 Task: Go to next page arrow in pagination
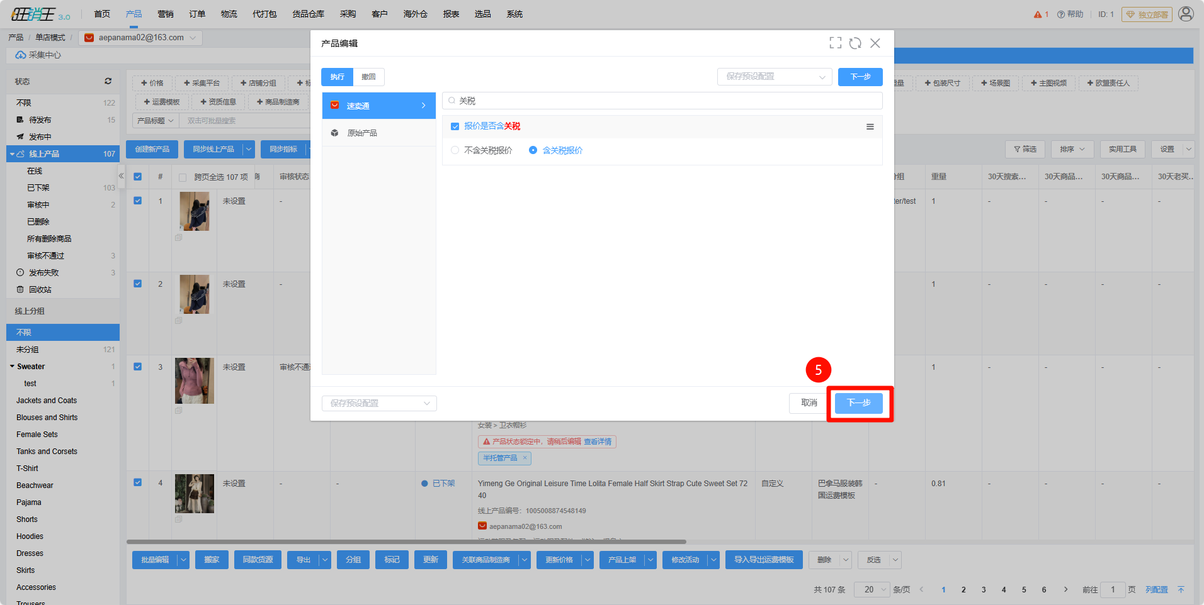[1065, 589]
